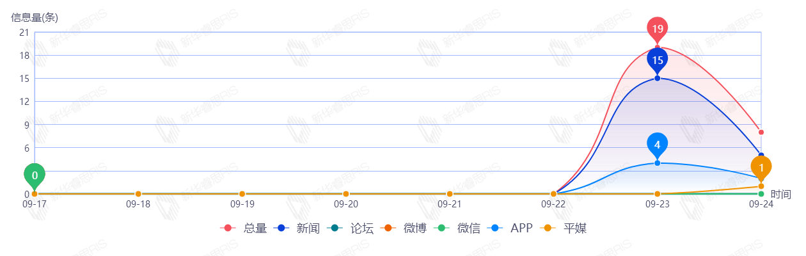Image resolution: width=806 pixels, height=256 pixels.
Task: Click the data point above 09-19
Action: (x=242, y=194)
